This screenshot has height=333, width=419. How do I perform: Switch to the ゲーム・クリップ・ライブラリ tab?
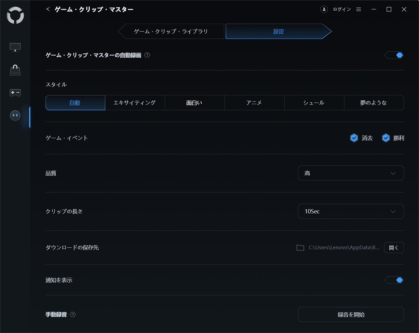click(171, 31)
